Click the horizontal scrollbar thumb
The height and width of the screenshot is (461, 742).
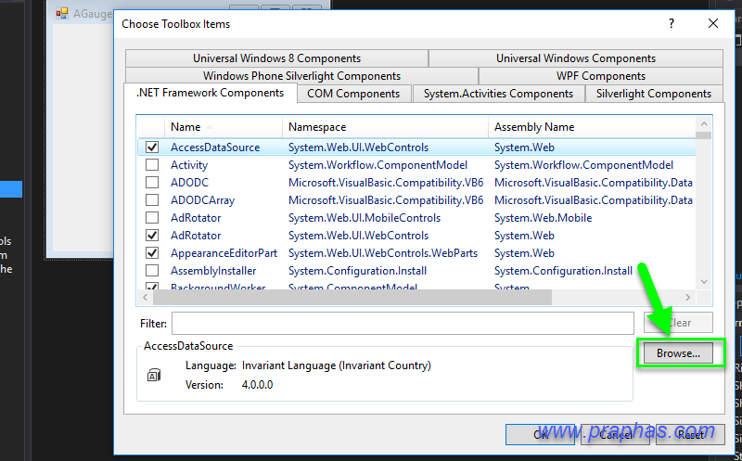(352, 297)
